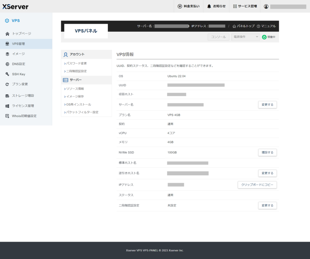Click the コンソール button
Image resolution: width=310 pixels, height=259 pixels.
(219, 37)
